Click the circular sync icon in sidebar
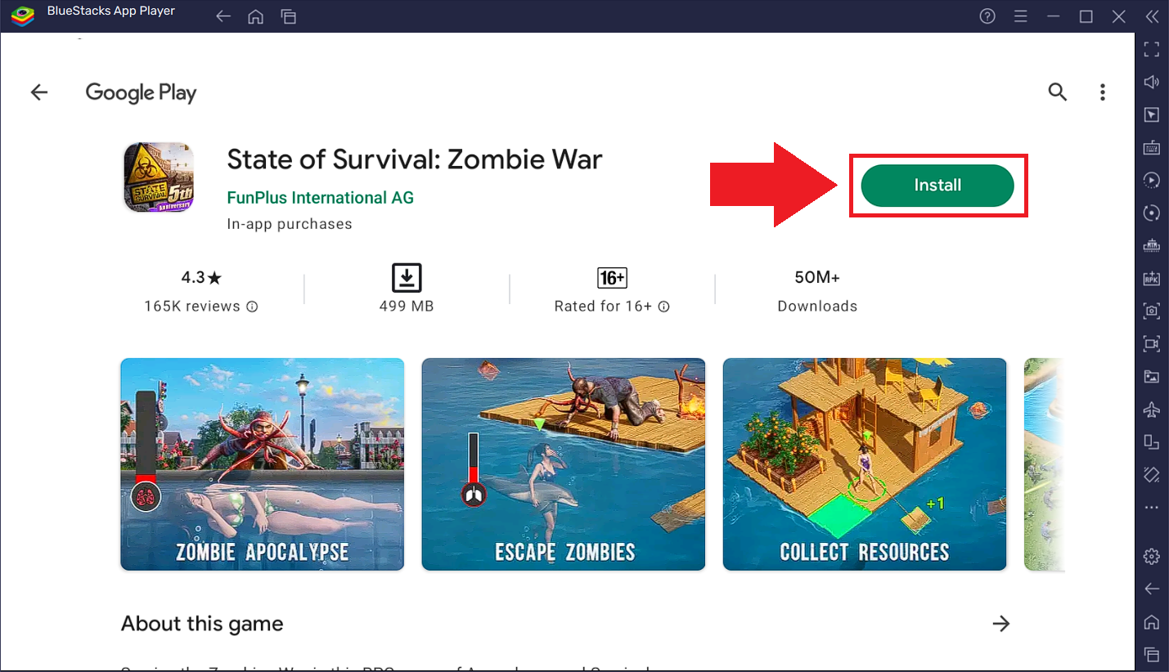Screen dimensions: 1169x672 tap(1152, 213)
